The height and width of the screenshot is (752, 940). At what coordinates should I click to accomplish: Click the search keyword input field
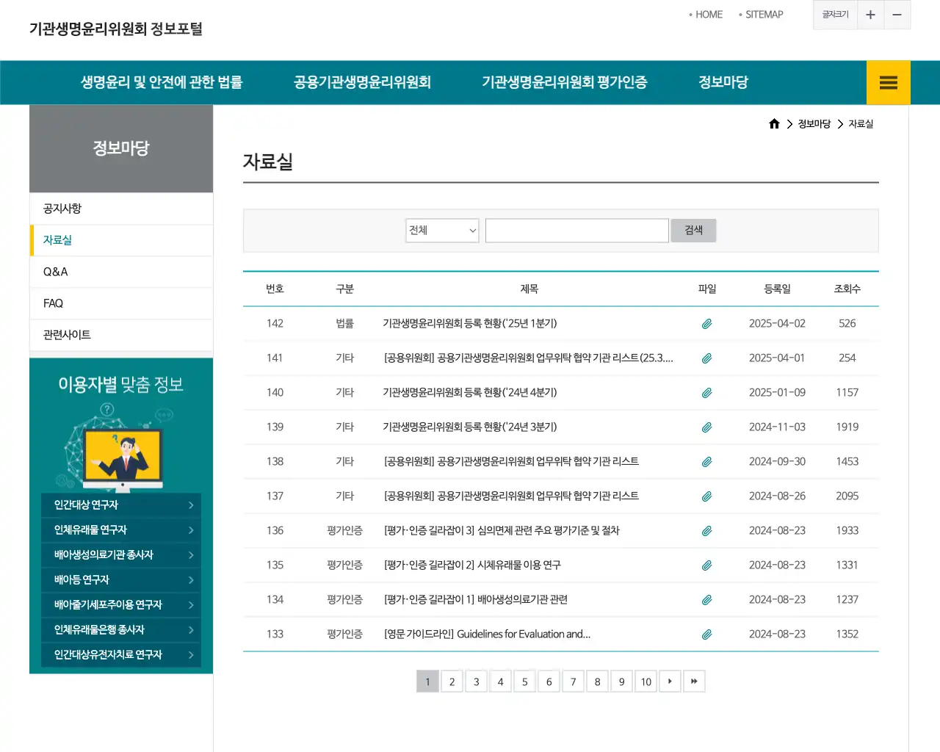[x=577, y=231]
